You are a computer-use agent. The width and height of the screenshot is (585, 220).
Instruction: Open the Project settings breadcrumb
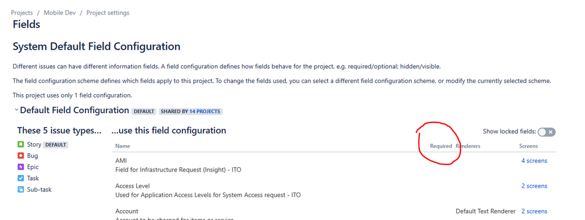(x=108, y=13)
